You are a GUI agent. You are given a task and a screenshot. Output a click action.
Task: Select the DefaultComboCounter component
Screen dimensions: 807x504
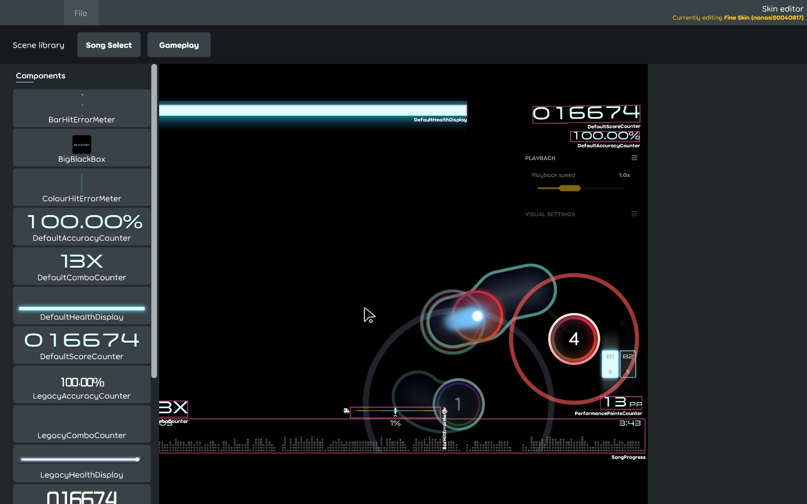tap(81, 266)
